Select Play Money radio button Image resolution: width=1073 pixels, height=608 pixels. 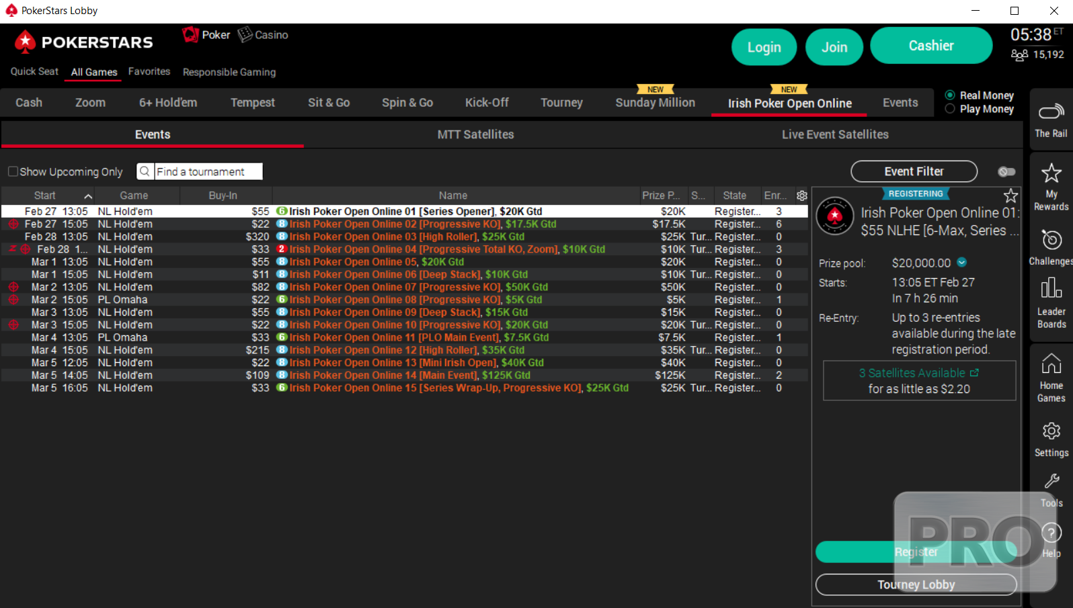coord(950,108)
